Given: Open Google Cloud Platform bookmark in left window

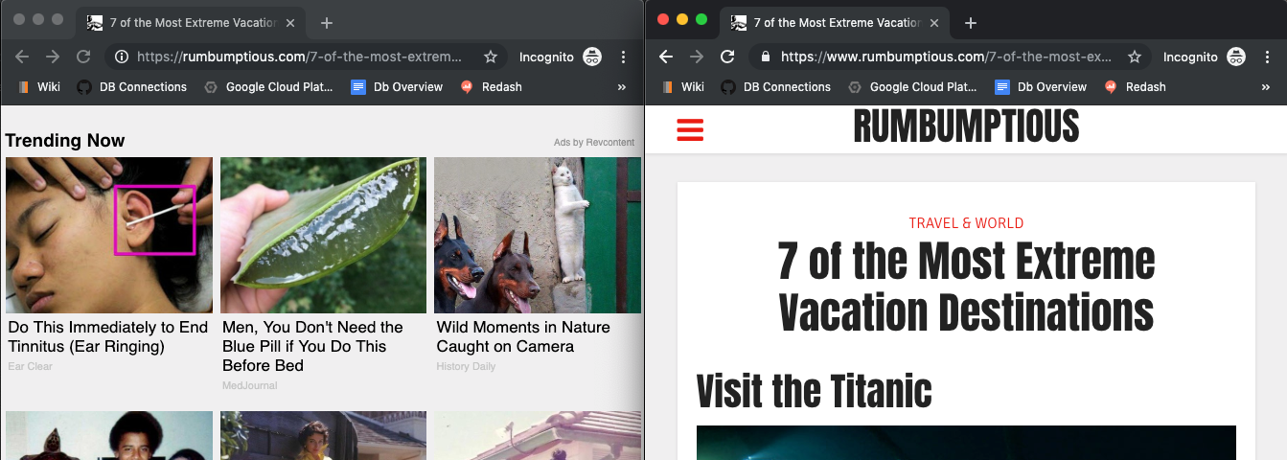Looking at the screenshot, I should [x=269, y=86].
